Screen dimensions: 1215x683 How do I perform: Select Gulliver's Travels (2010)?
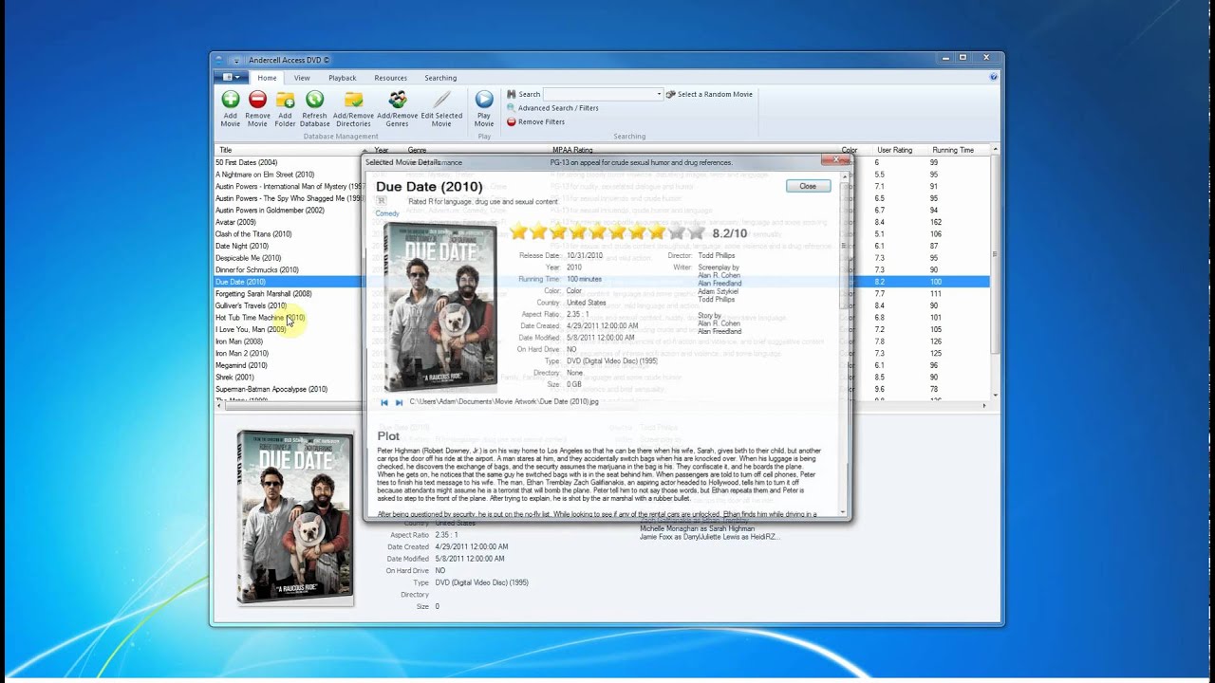[x=251, y=305]
